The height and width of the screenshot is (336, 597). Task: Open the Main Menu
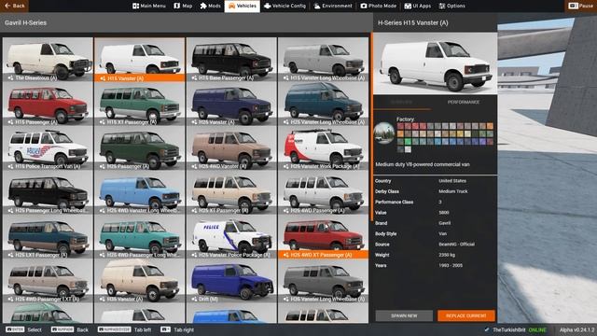point(149,6)
